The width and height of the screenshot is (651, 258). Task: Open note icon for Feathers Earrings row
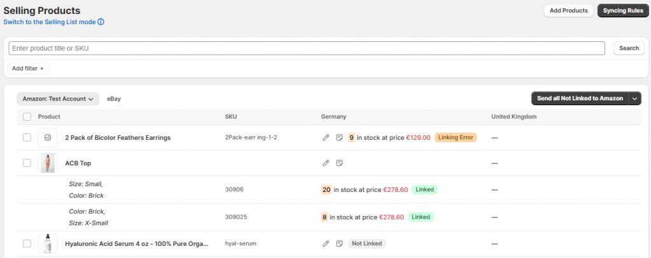click(x=339, y=137)
